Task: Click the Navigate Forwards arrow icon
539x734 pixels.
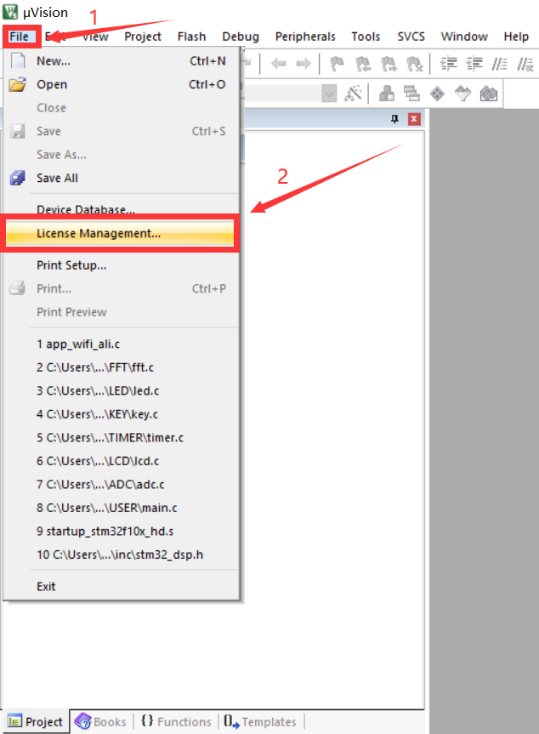Action: (304, 63)
